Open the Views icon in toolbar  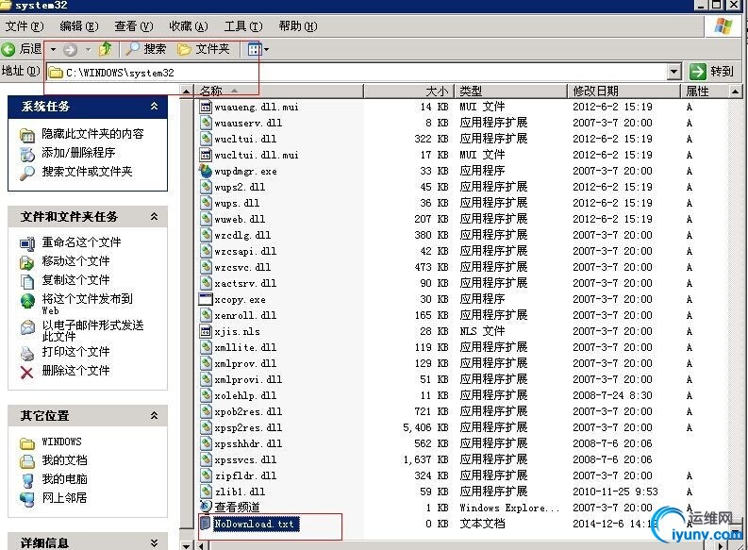255,49
